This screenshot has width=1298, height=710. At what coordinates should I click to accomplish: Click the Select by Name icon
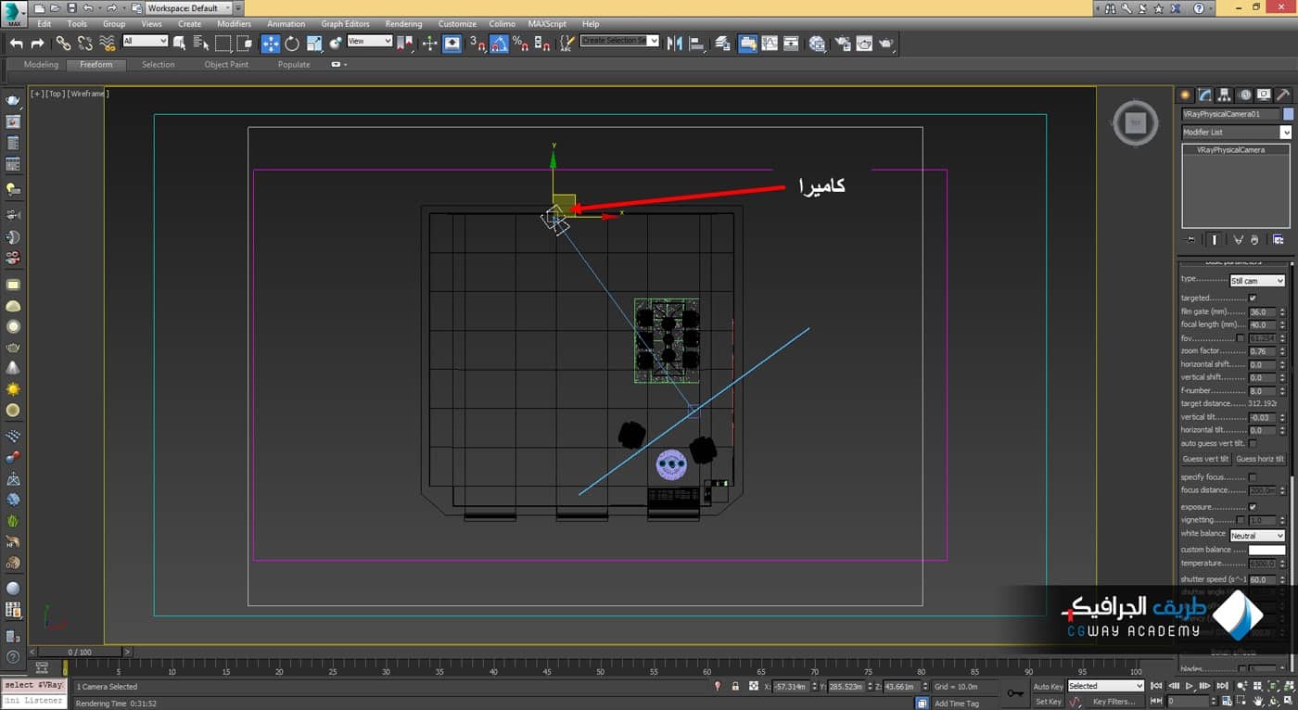point(201,44)
